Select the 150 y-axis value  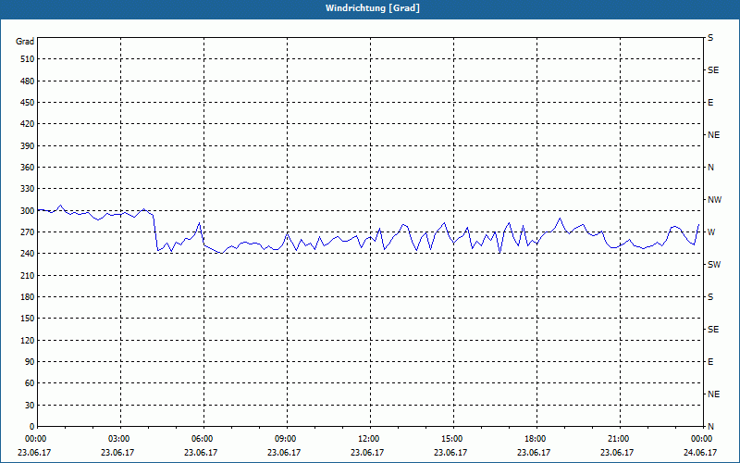coord(28,319)
